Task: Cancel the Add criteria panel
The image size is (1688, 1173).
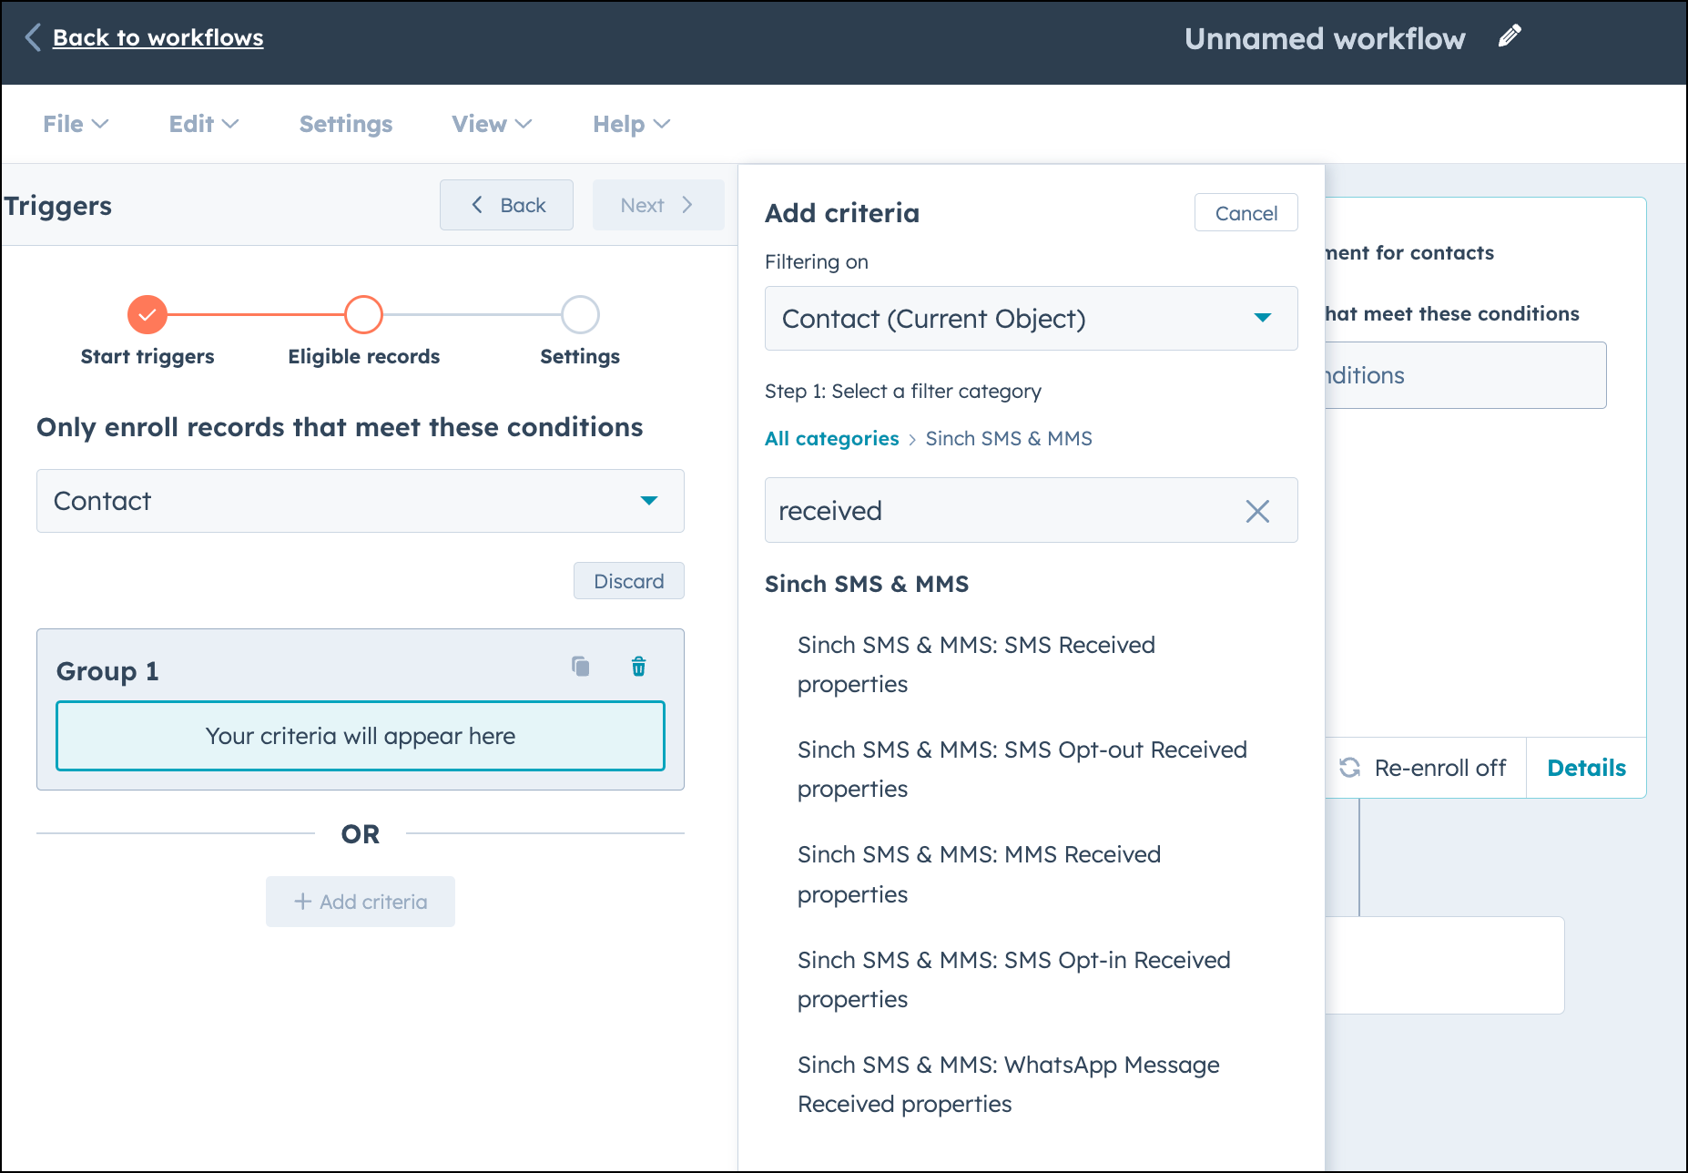Action: click(1246, 213)
